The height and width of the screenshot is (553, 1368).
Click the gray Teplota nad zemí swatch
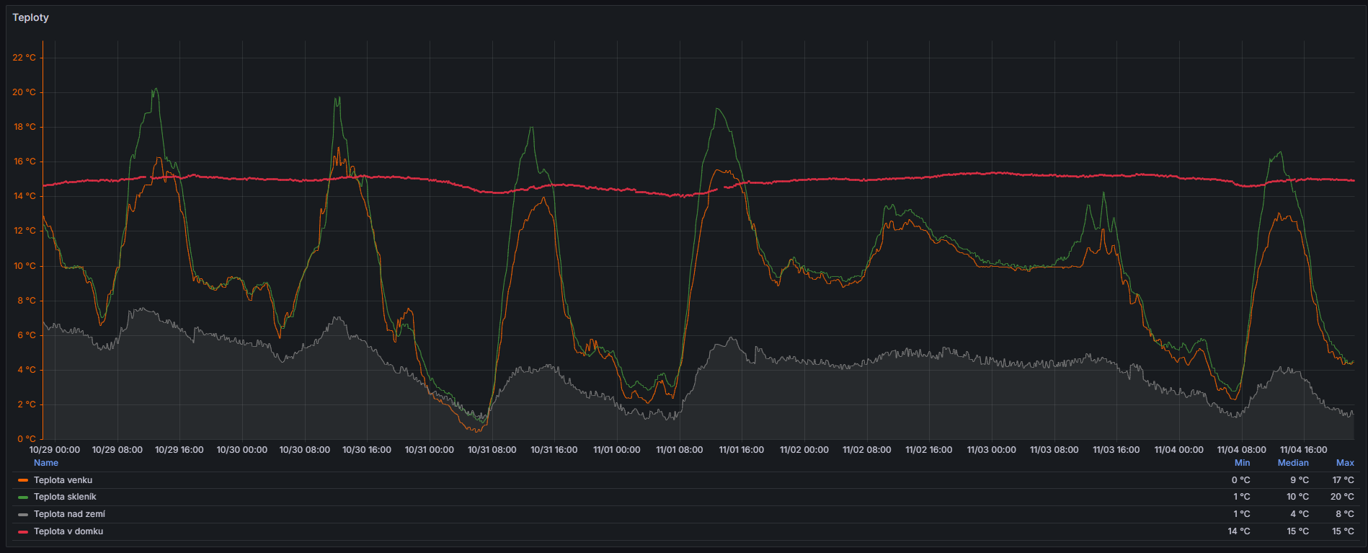23,514
